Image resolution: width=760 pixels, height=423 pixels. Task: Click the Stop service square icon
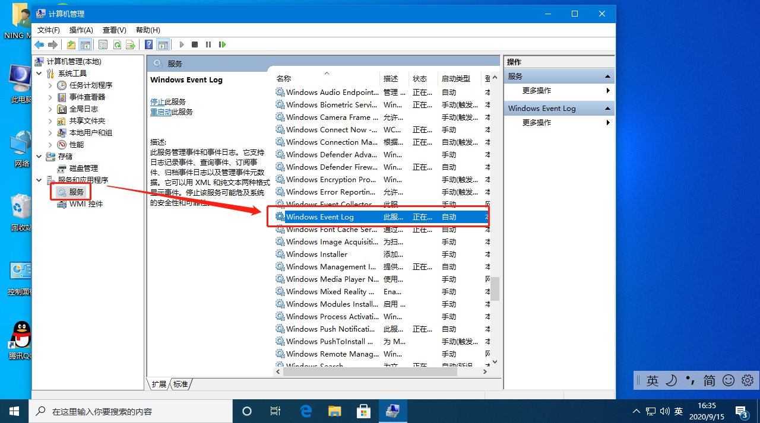[195, 44]
